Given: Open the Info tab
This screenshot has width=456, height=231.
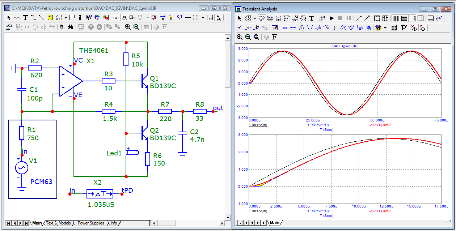Looking at the screenshot, I should 114,223.
